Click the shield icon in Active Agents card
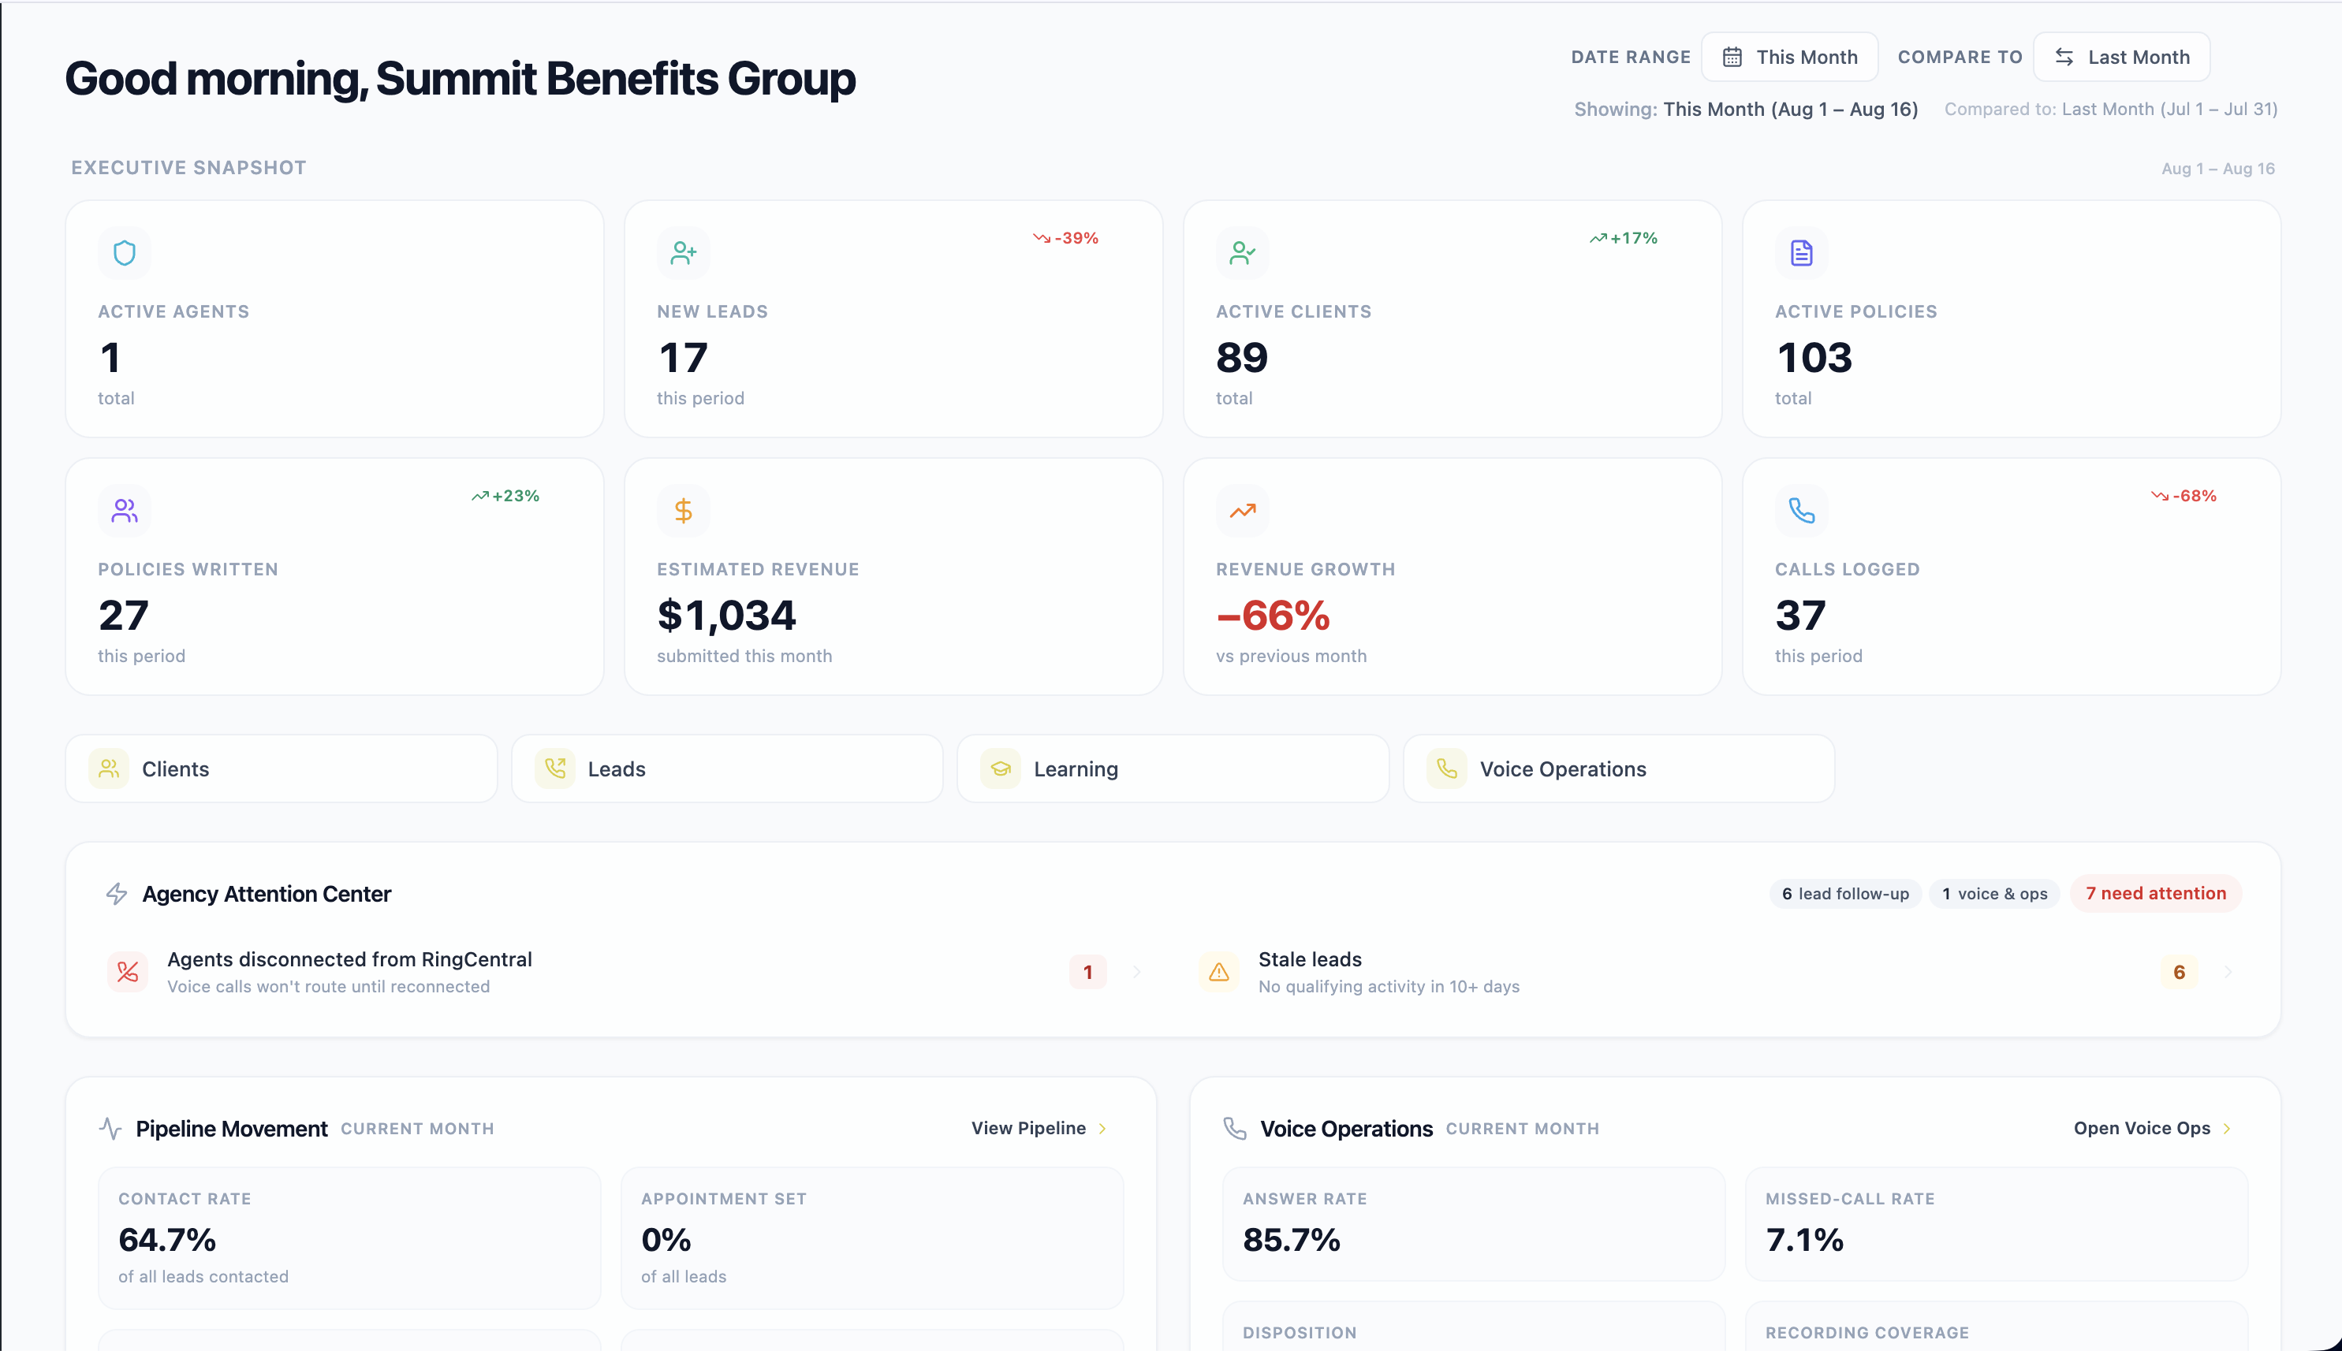Screen dimensions: 2342x1351 [x=125, y=252]
